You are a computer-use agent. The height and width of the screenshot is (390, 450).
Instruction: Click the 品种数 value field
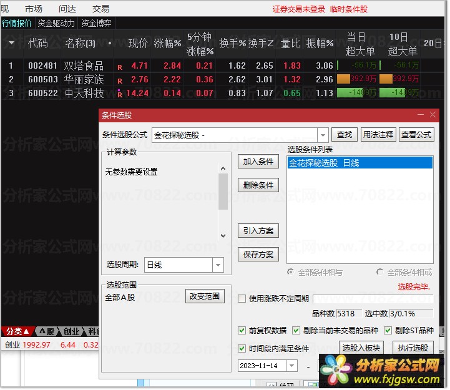[x=349, y=313]
